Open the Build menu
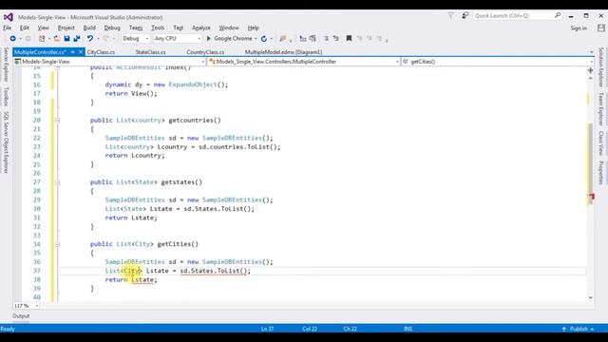This screenshot has height=342, width=608. tap(89, 28)
